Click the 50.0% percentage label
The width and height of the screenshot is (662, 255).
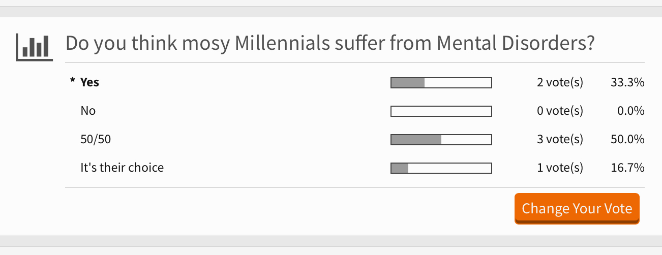point(627,139)
